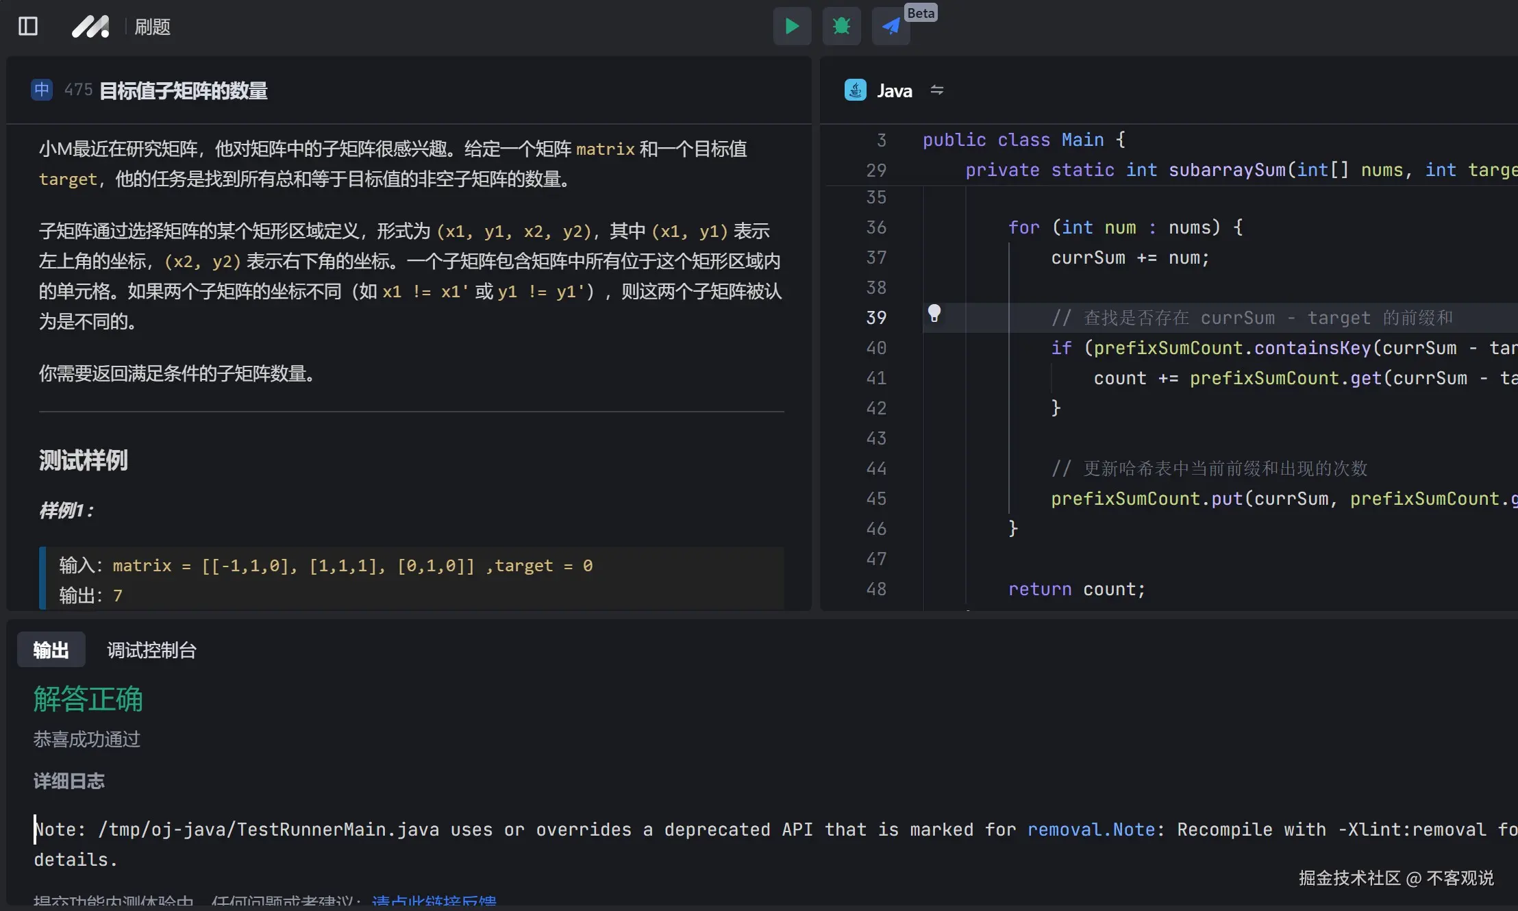1518x911 pixels.
Task: Jump to sticky subarraySum method header
Action: (x=1226, y=170)
